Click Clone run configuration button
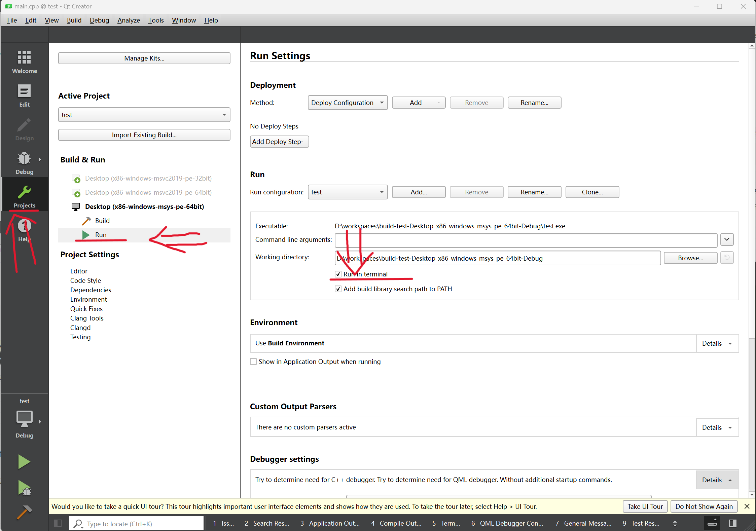The image size is (756, 531). pyautogui.click(x=592, y=192)
